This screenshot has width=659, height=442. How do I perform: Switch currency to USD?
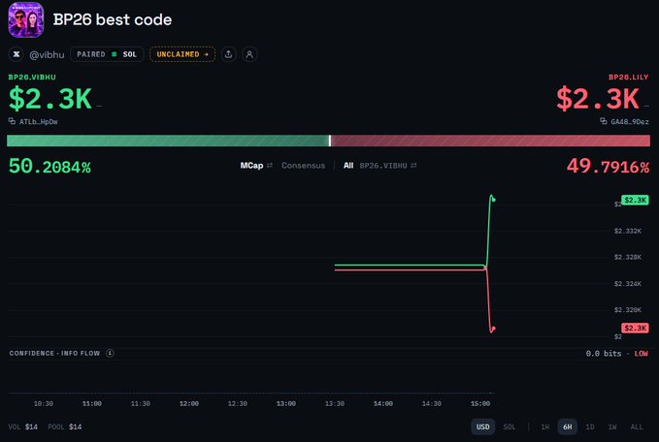pyautogui.click(x=482, y=426)
